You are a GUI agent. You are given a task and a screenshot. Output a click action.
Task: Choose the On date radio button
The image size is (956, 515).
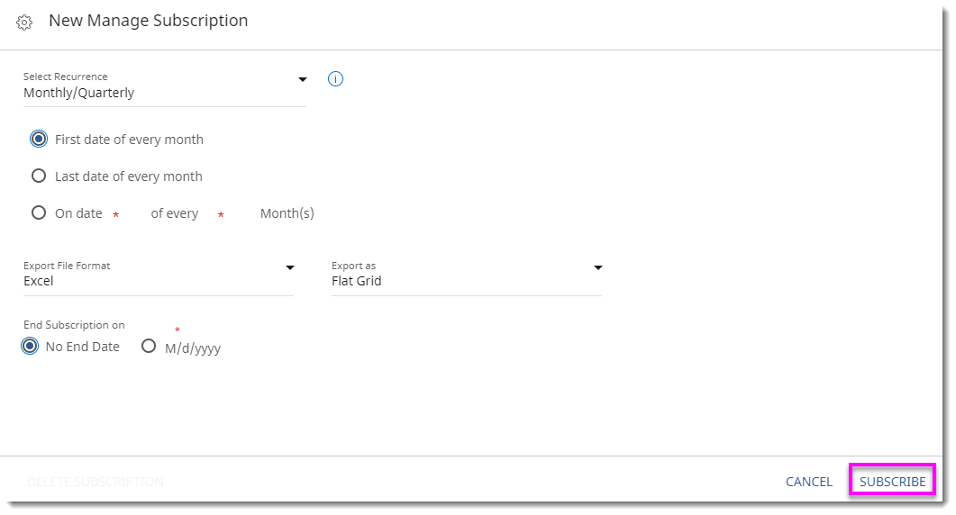pyautogui.click(x=39, y=213)
